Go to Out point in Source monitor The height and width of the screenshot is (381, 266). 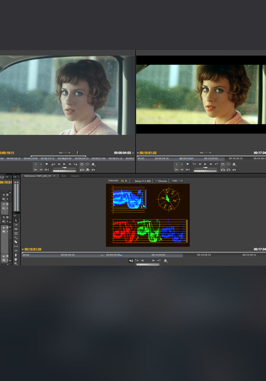click(x=41, y=170)
